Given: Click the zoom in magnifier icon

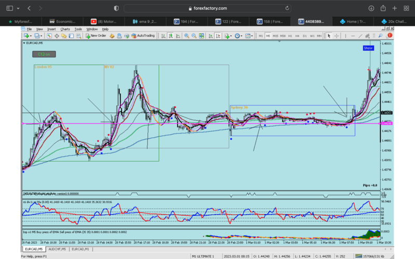Looking at the screenshot, I should (x=187, y=36).
